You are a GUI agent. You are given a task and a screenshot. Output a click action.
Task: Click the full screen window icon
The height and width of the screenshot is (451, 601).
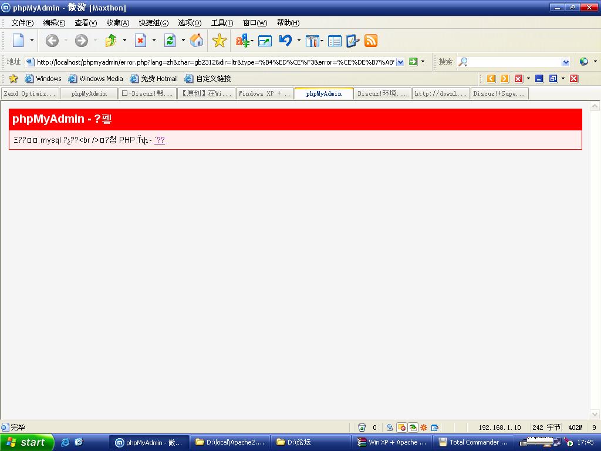[x=265, y=41]
